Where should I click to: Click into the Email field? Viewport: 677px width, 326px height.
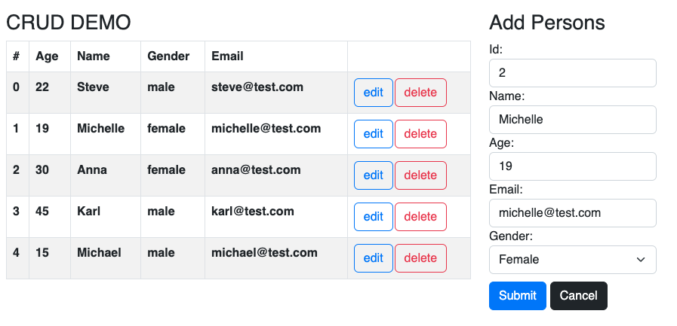[572, 213]
